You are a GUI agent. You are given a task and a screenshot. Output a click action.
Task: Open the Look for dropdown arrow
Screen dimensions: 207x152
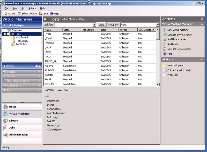pyautogui.click(x=94, y=24)
